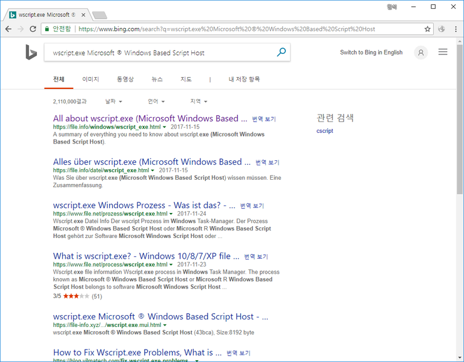Click the browser forward arrow

pyautogui.click(x=21, y=29)
